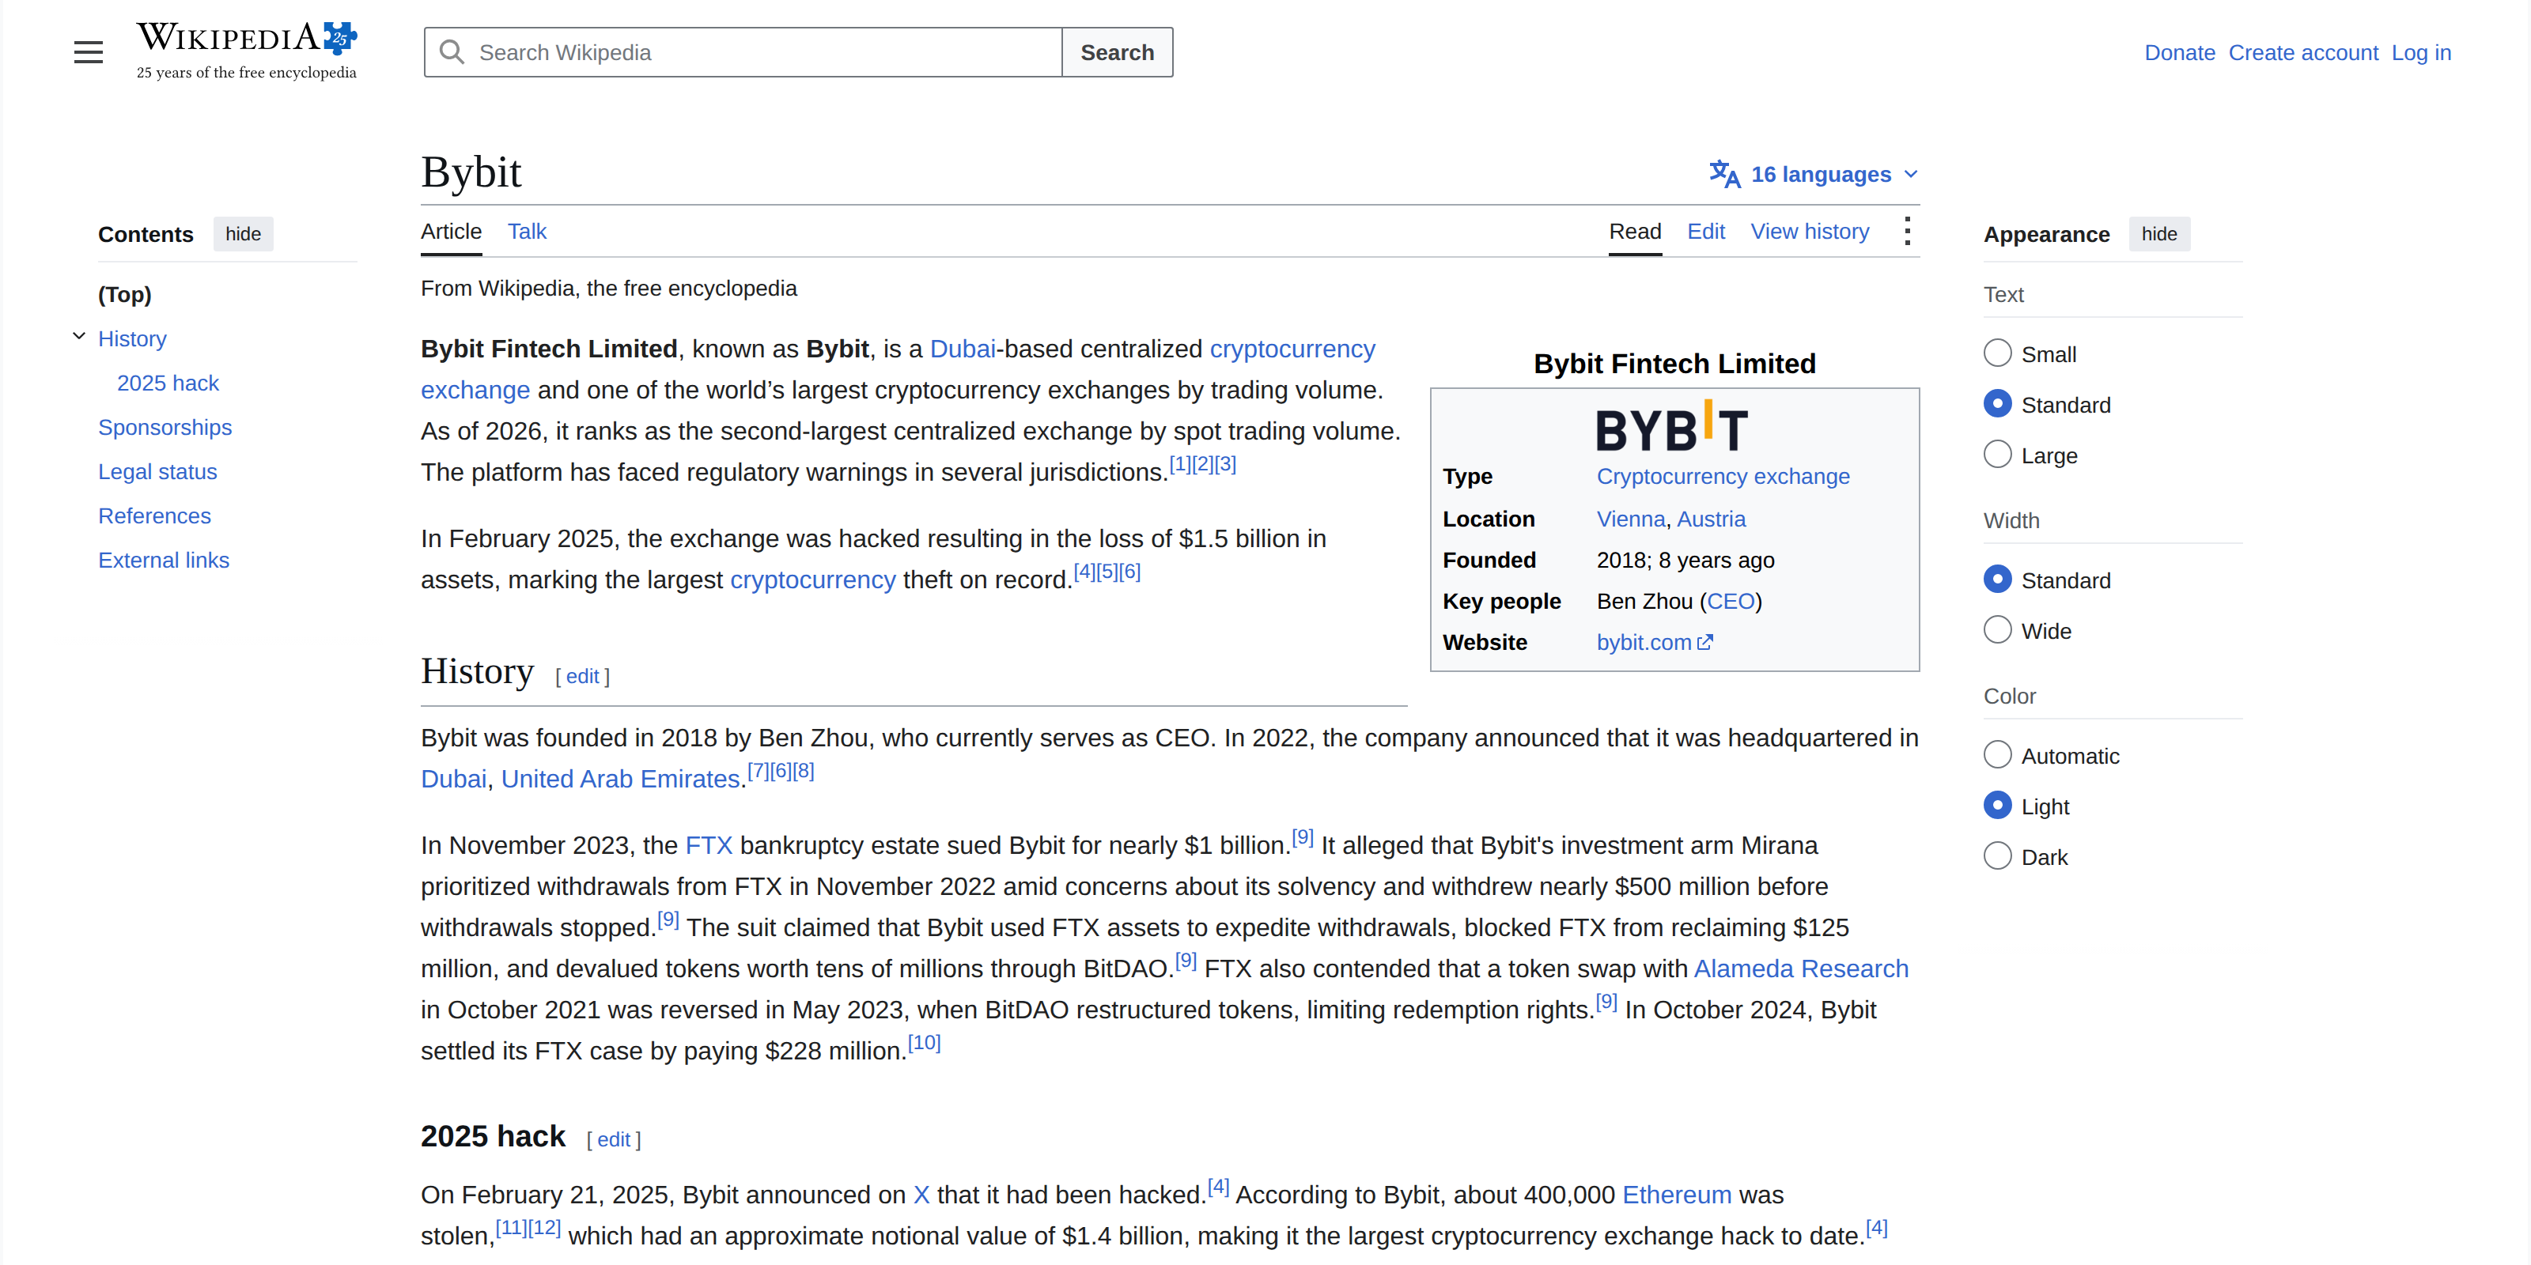2531x1265 pixels.
Task: Open the three-dot more options menu
Action: click(x=1907, y=232)
